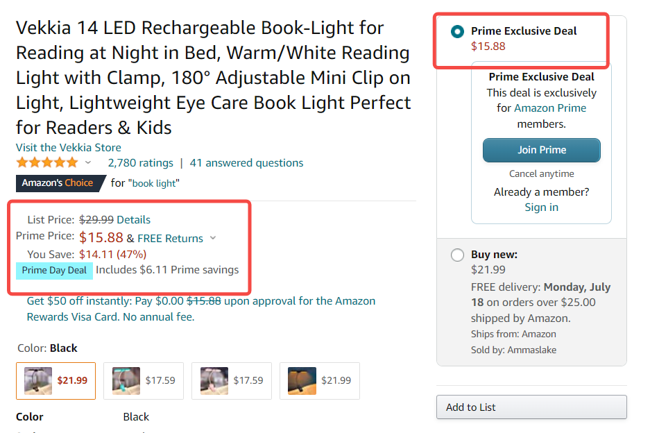Image resolution: width=650 pixels, height=433 pixels.
Task: Click the Sign in link
Action: tap(541, 207)
